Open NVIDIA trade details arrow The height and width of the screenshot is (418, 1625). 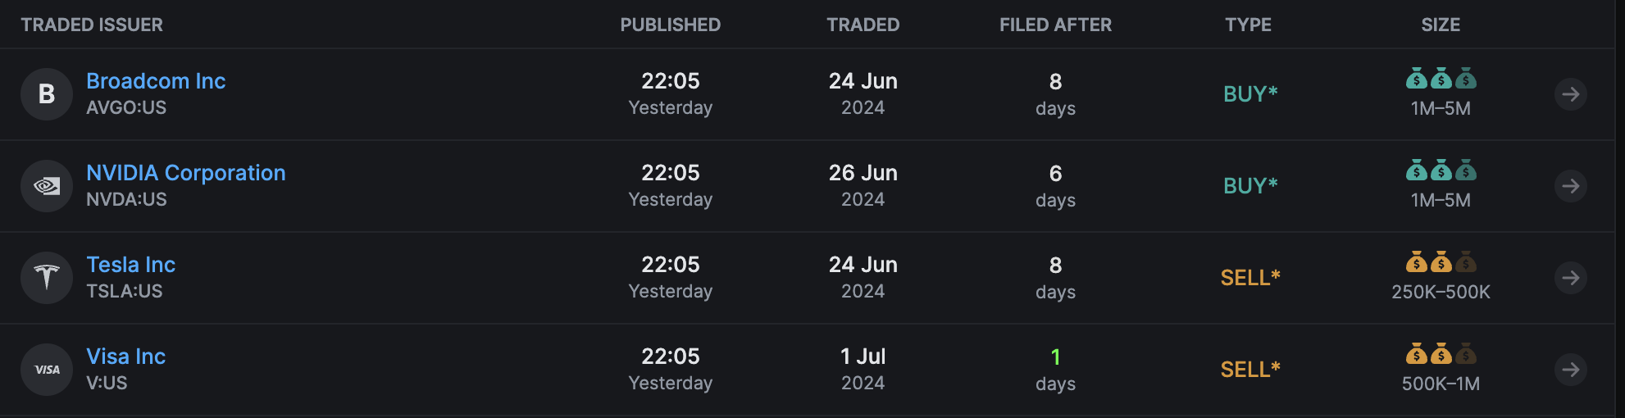tap(1570, 186)
